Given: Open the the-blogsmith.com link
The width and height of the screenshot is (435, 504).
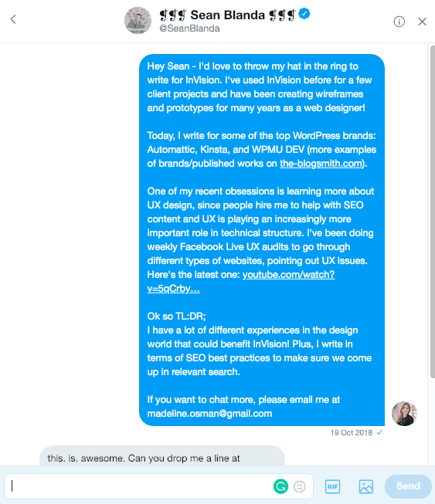Looking at the screenshot, I should click(x=321, y=164).
